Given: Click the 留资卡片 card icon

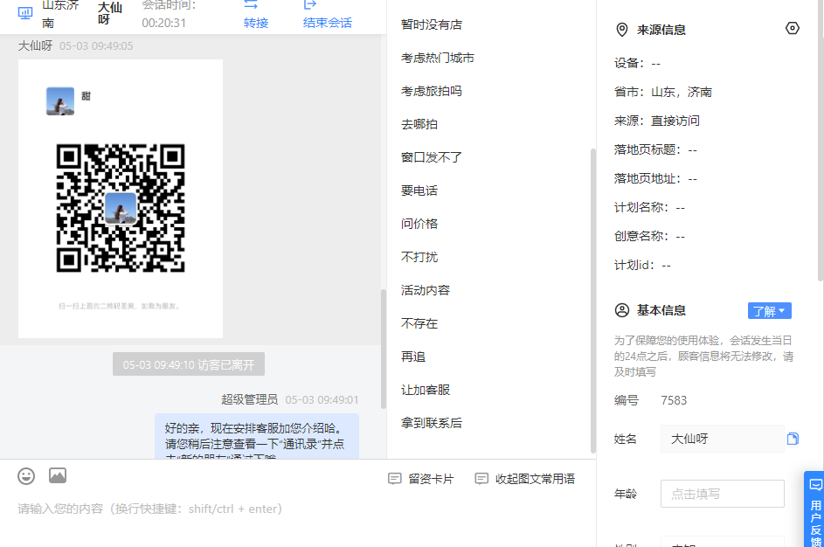Looking at the screenshot, I should pos(395,479).
